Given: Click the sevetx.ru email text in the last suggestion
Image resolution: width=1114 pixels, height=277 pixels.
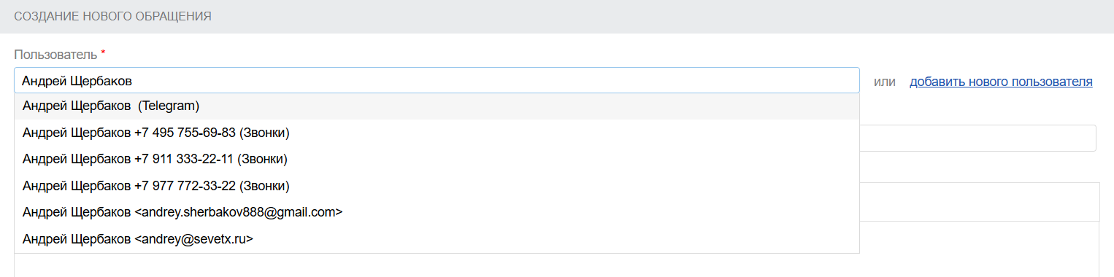Looking at the screenshot, I should coord(193,238).
